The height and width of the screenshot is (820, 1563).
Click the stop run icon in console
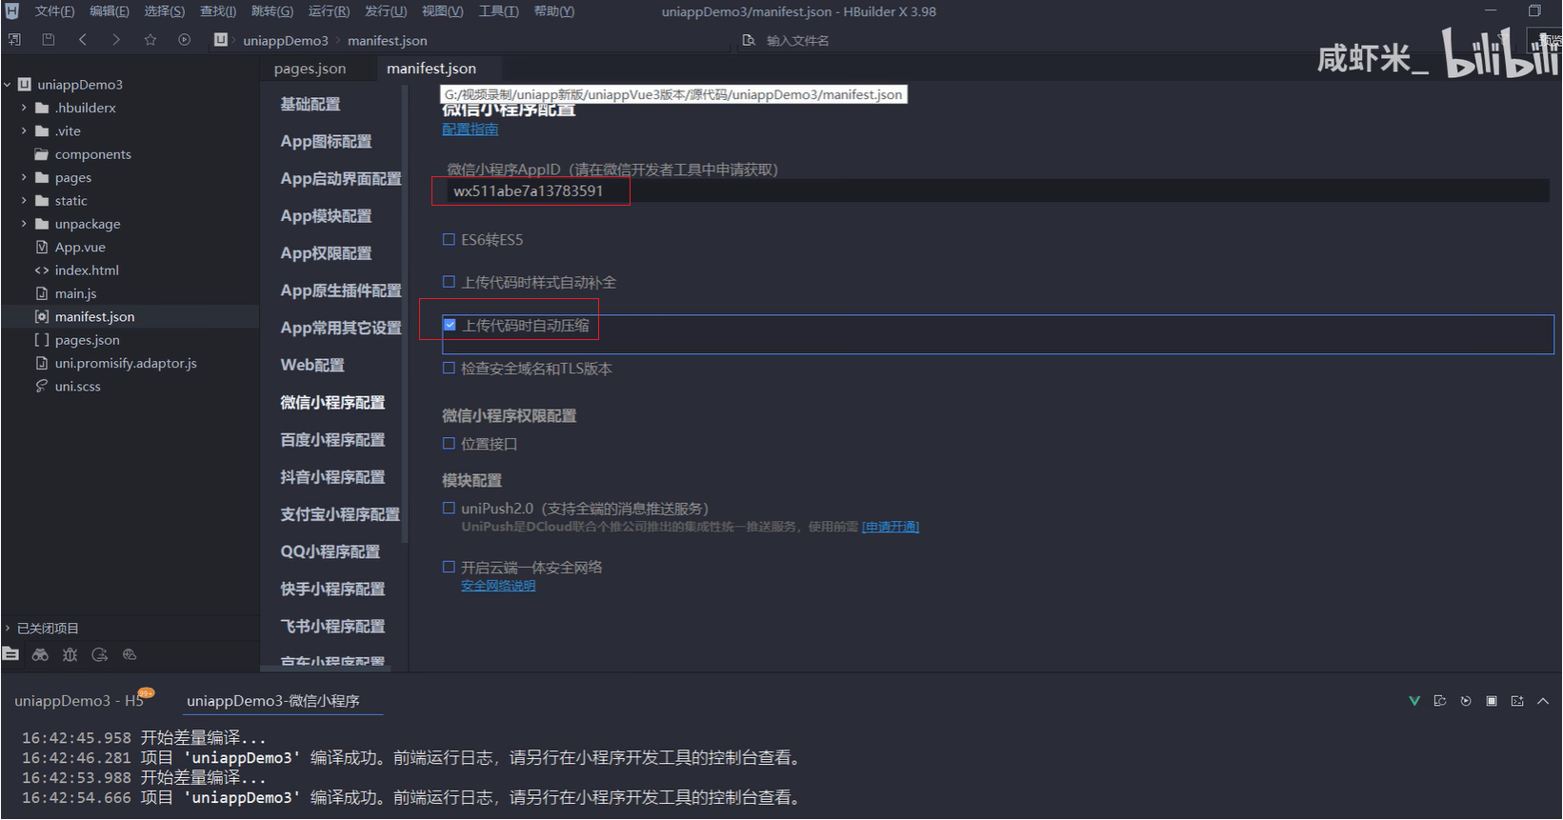(1492, 701)
